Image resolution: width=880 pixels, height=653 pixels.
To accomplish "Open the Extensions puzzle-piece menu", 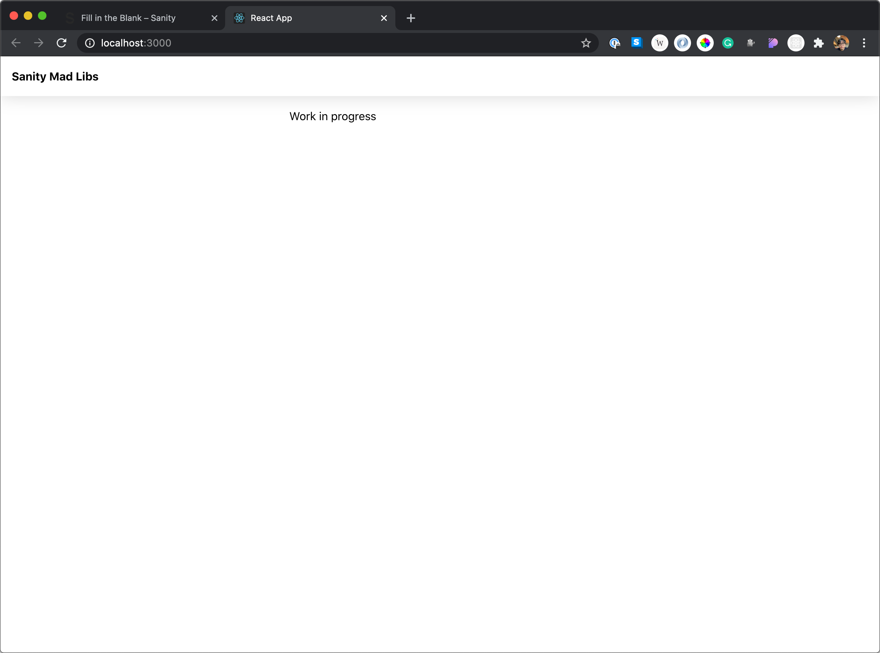I will (819, 43).
